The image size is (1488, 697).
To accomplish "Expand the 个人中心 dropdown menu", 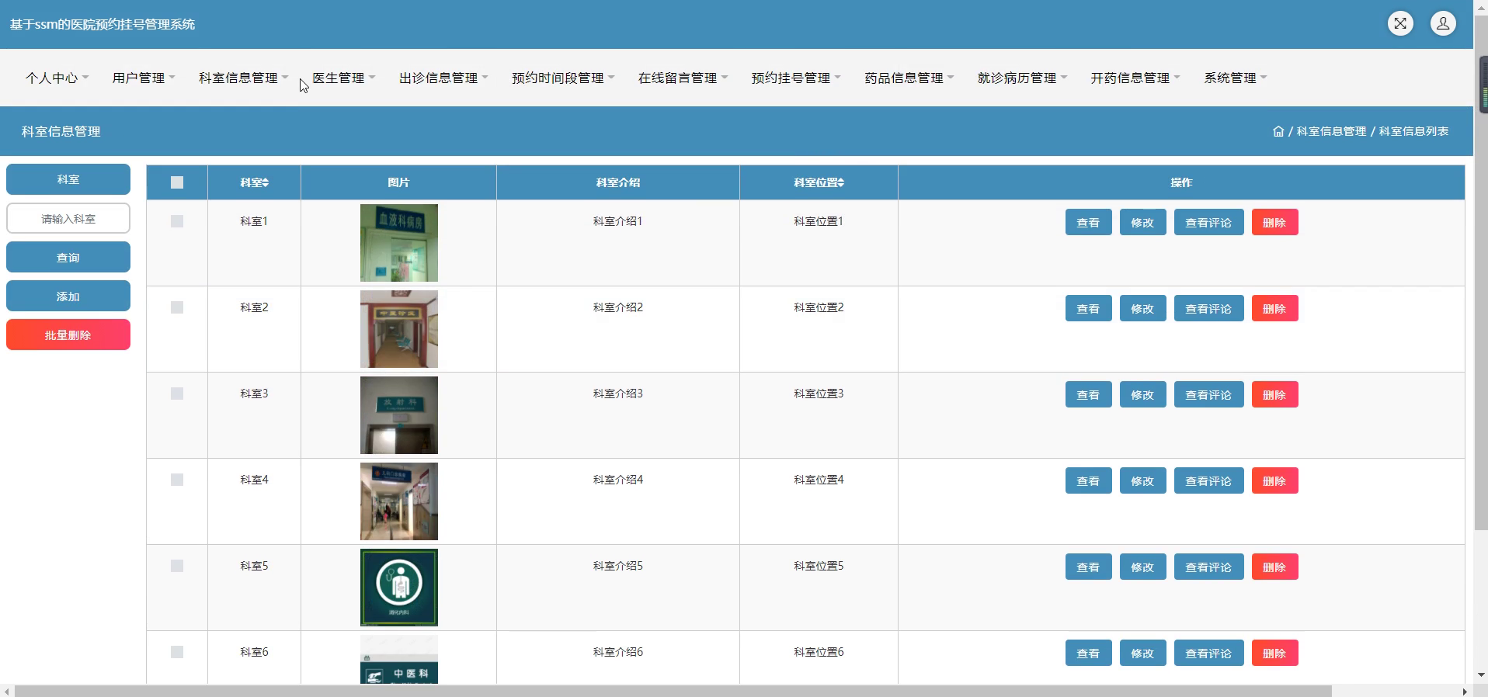I will coord(57,78).
